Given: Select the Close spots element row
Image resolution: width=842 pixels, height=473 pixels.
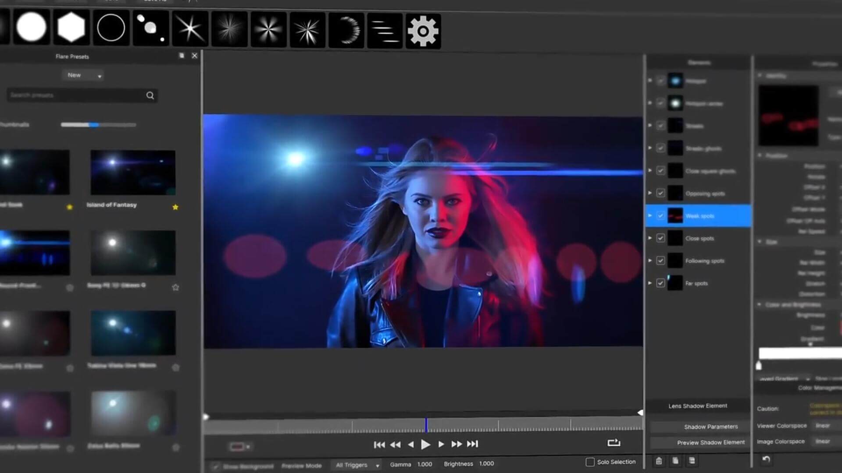Looking at the screenshot, I should point(699,238).
